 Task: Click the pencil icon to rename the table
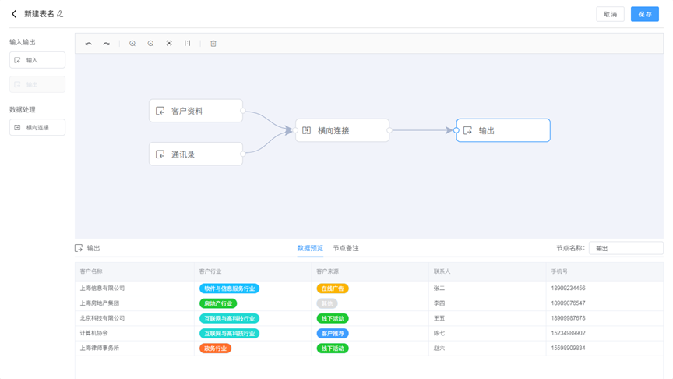(x=60, y=14)
